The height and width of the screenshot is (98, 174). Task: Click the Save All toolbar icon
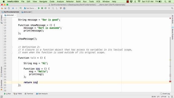[5, 8]
